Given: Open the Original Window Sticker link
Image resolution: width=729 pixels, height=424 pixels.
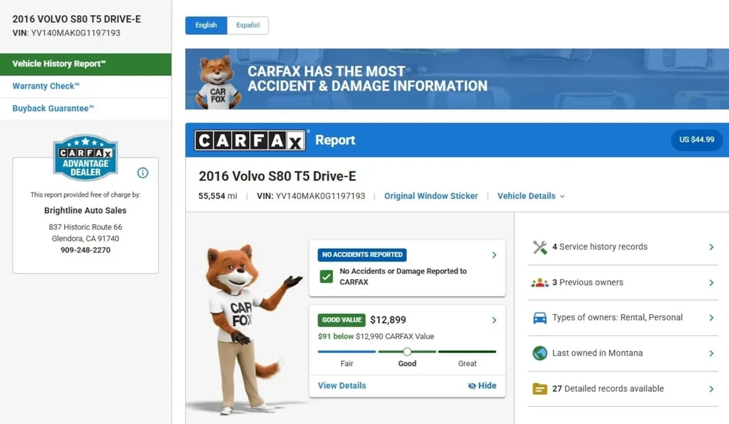Looking at the screenshot, I should click(431, 196).
